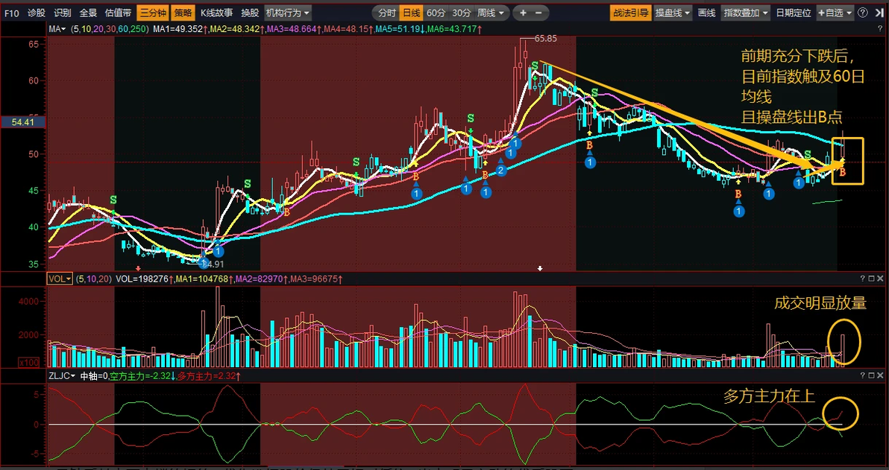
Task: Open the 机构行为 dropdown
Action: 287,13
